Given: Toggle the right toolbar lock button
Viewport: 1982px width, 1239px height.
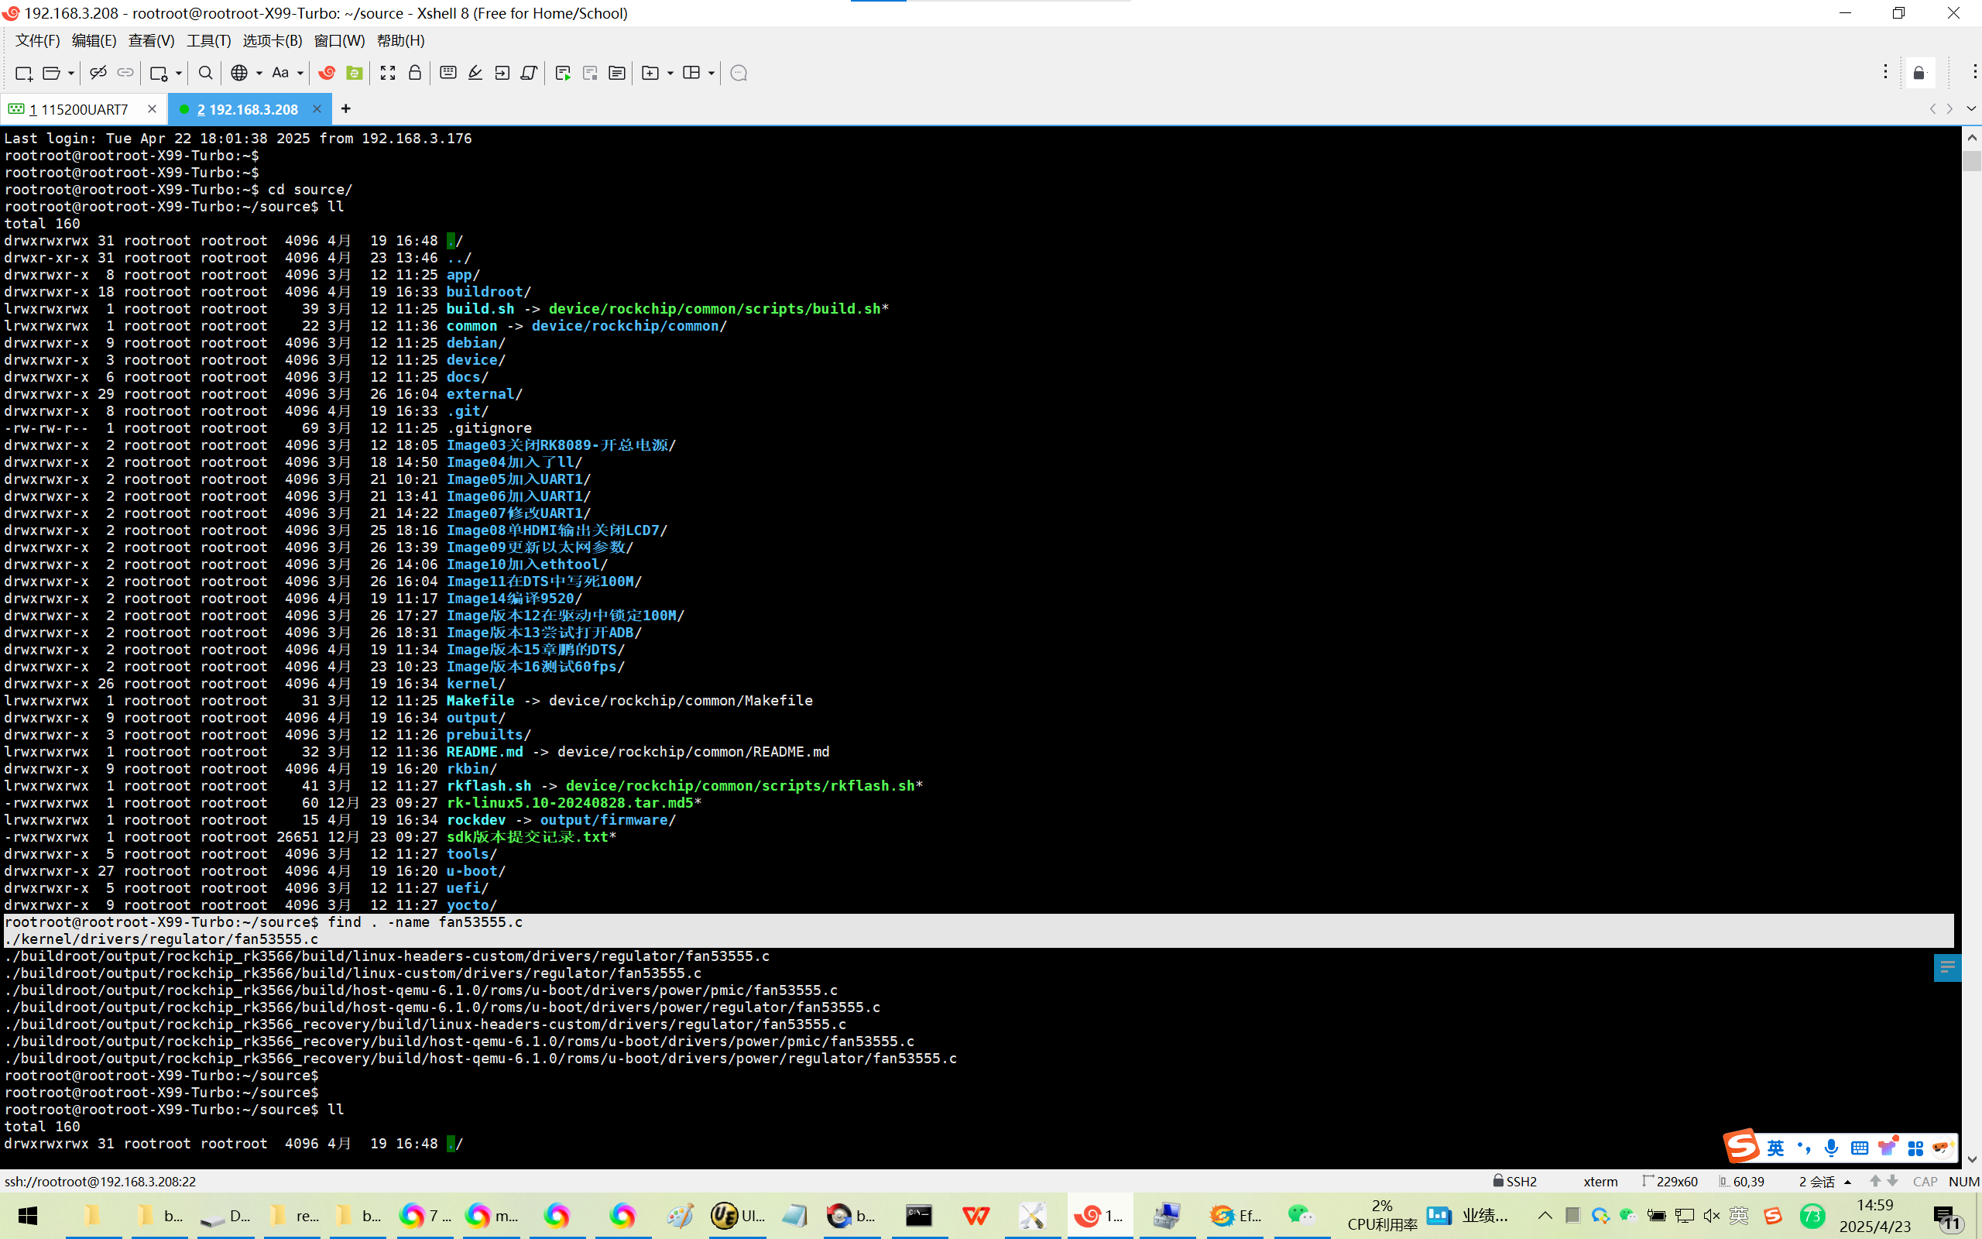Looking at the screenshot, I should (1919, 74).
